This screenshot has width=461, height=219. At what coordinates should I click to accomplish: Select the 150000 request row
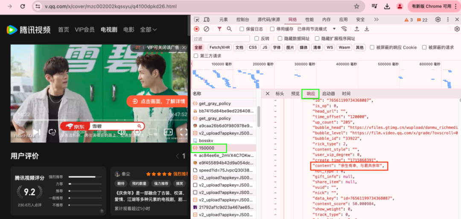(224, 148)
